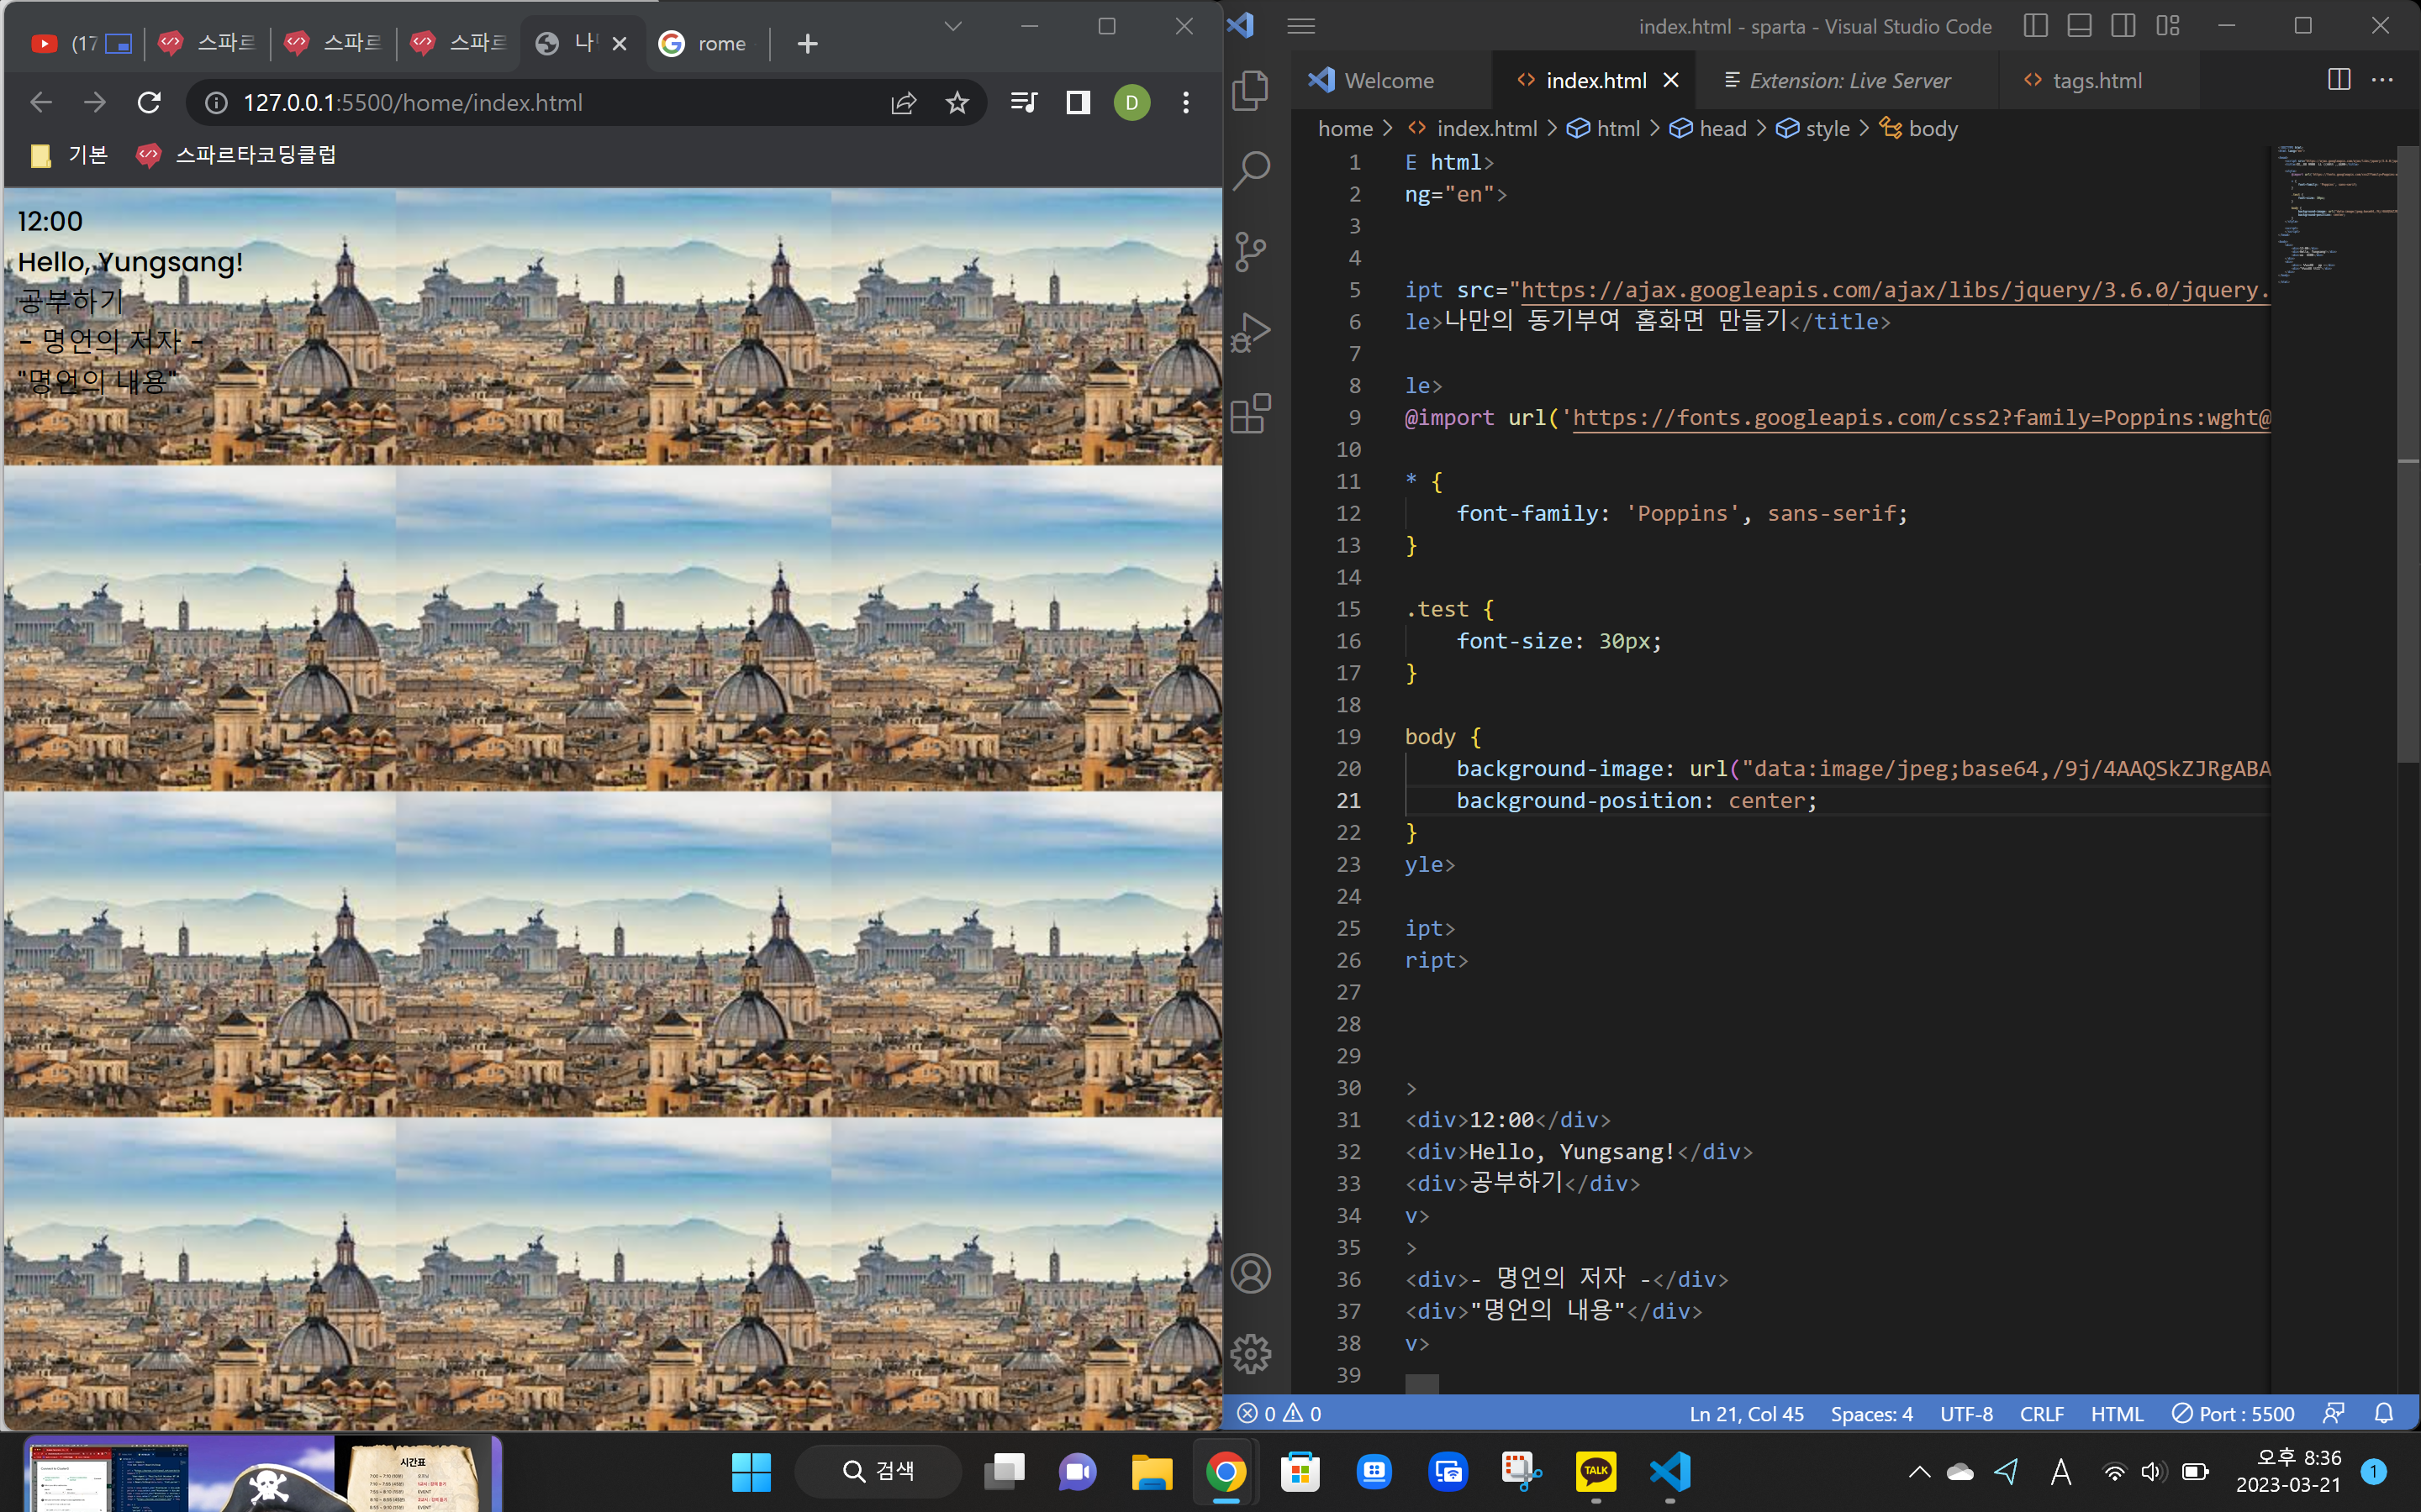Toggle the primary side bar in VS Code

pyautogui.click(x=2036, y=26)
